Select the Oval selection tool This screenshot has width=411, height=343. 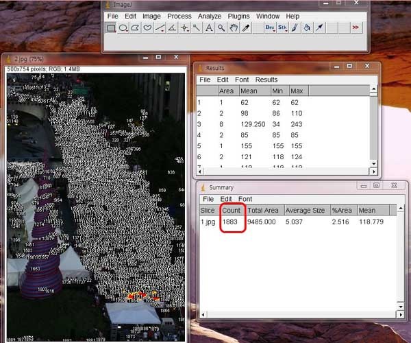123,28
